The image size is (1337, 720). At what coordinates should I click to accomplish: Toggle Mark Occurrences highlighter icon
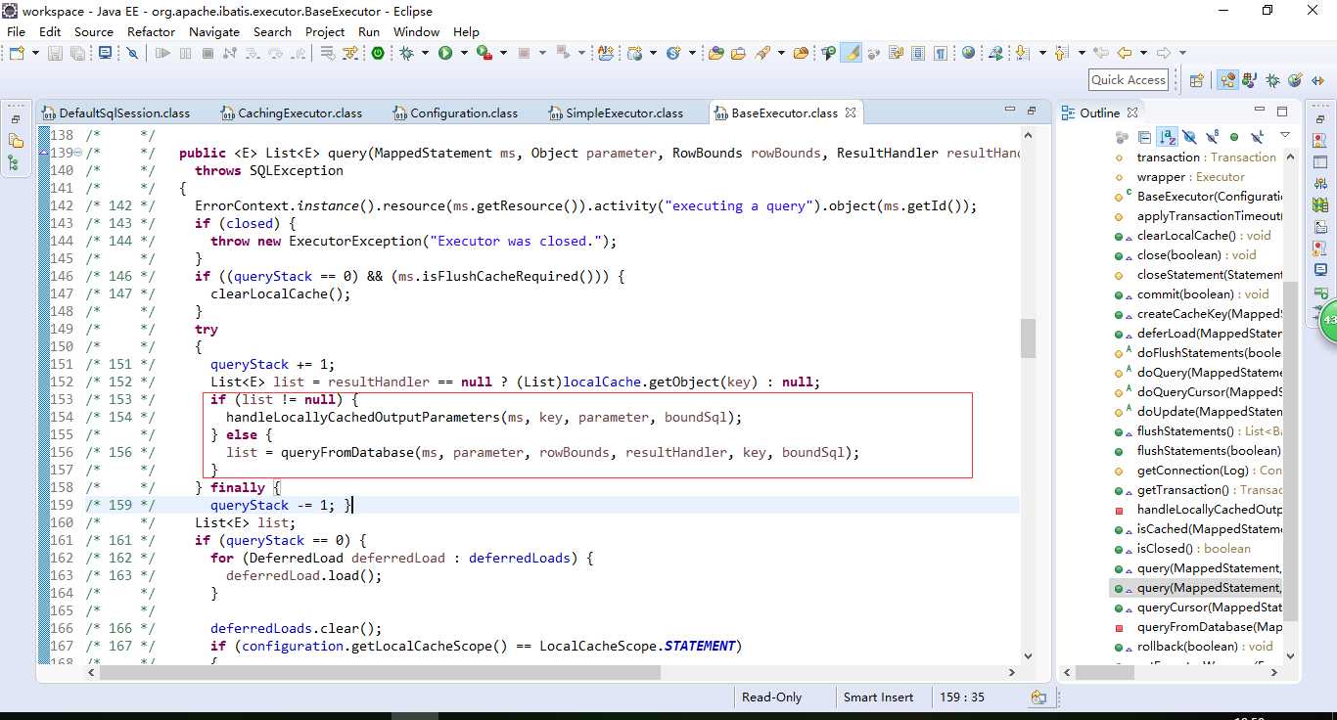pos(853,53)
